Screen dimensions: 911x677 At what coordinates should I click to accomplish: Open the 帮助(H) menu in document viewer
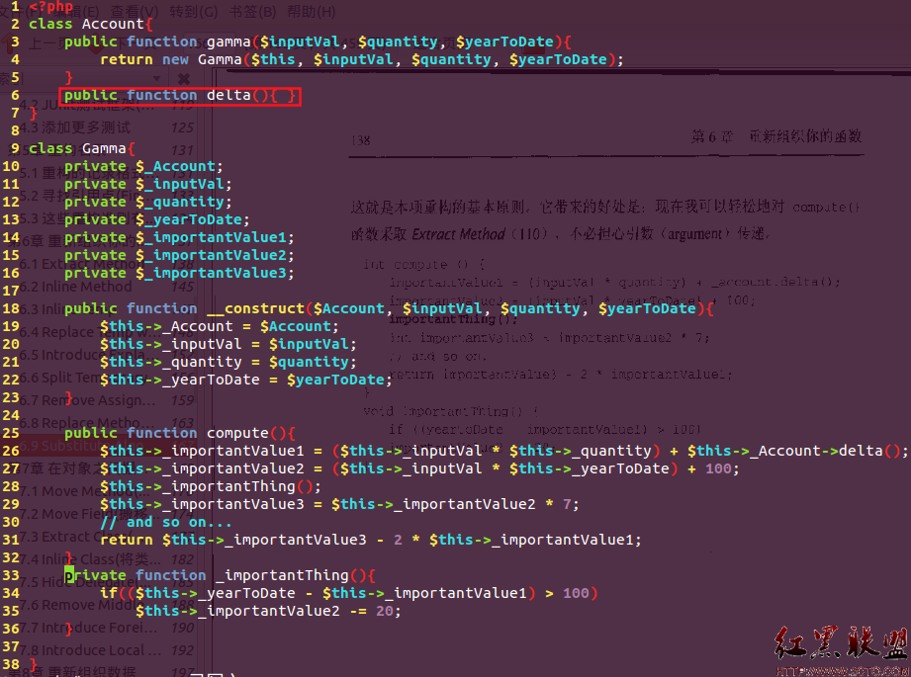pyautogui.click(x=312, y=12)
